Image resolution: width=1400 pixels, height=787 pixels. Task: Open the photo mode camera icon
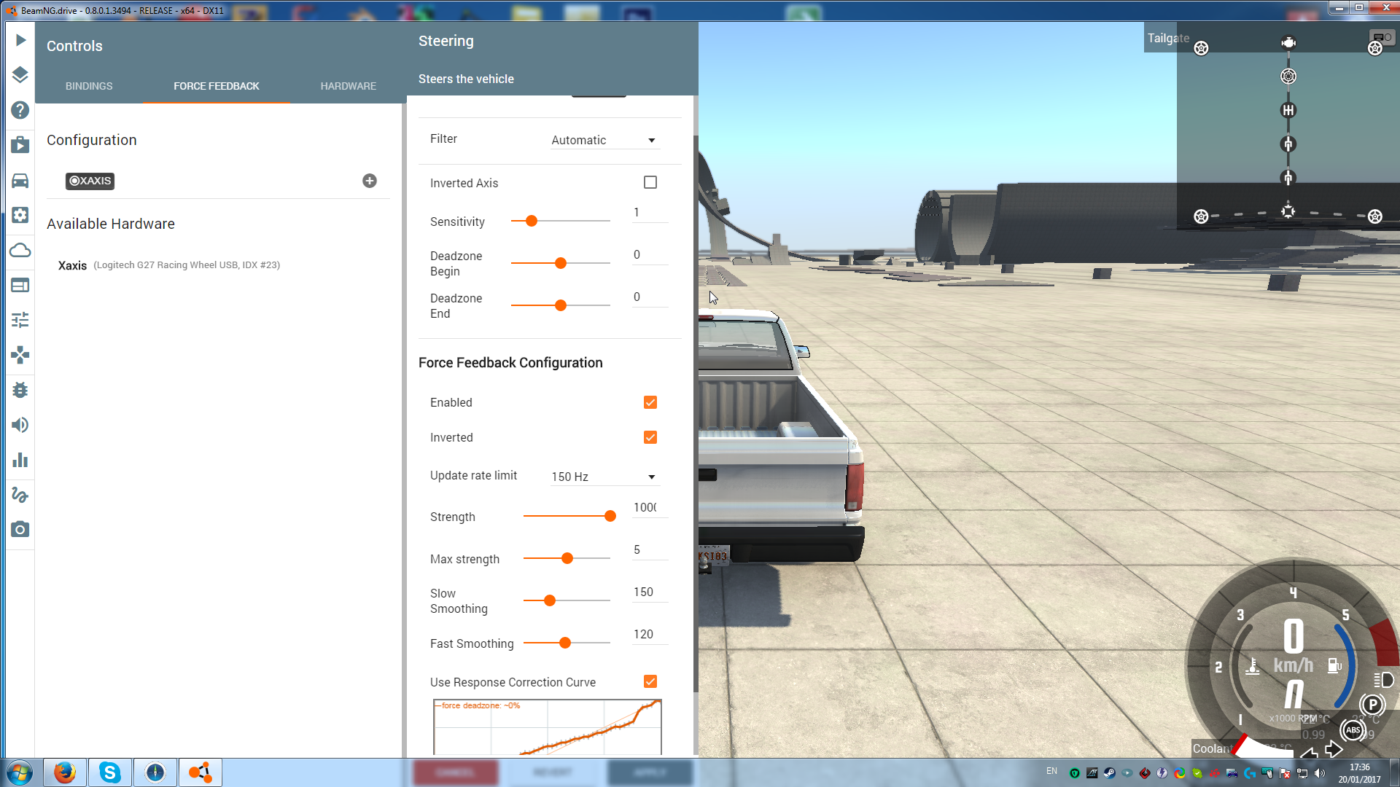pyautogui.click(x=20, y=529)
